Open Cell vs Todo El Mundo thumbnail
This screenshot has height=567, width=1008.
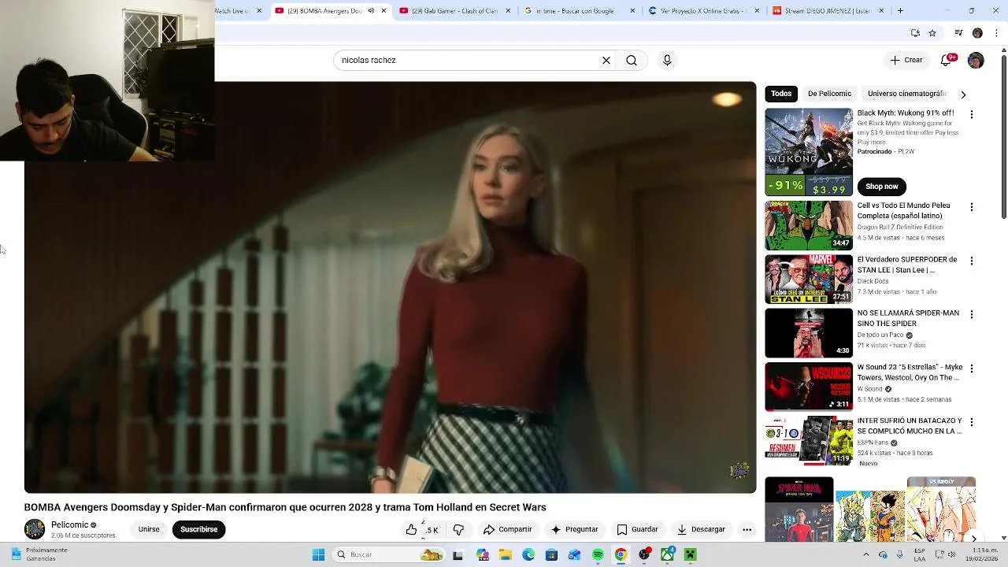[x=809, y=225]
